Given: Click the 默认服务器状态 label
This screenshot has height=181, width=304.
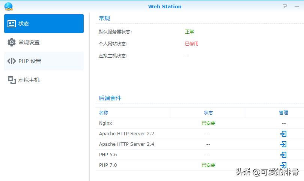Looking at the screenshot, I should pos(115,31).
